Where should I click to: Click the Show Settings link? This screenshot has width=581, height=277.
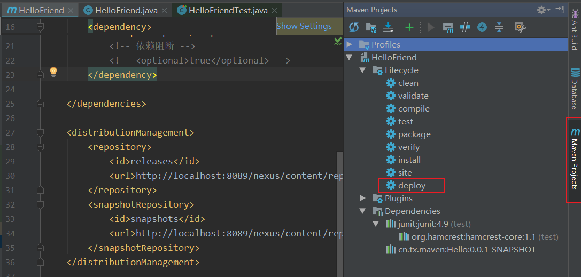point(304,26)
